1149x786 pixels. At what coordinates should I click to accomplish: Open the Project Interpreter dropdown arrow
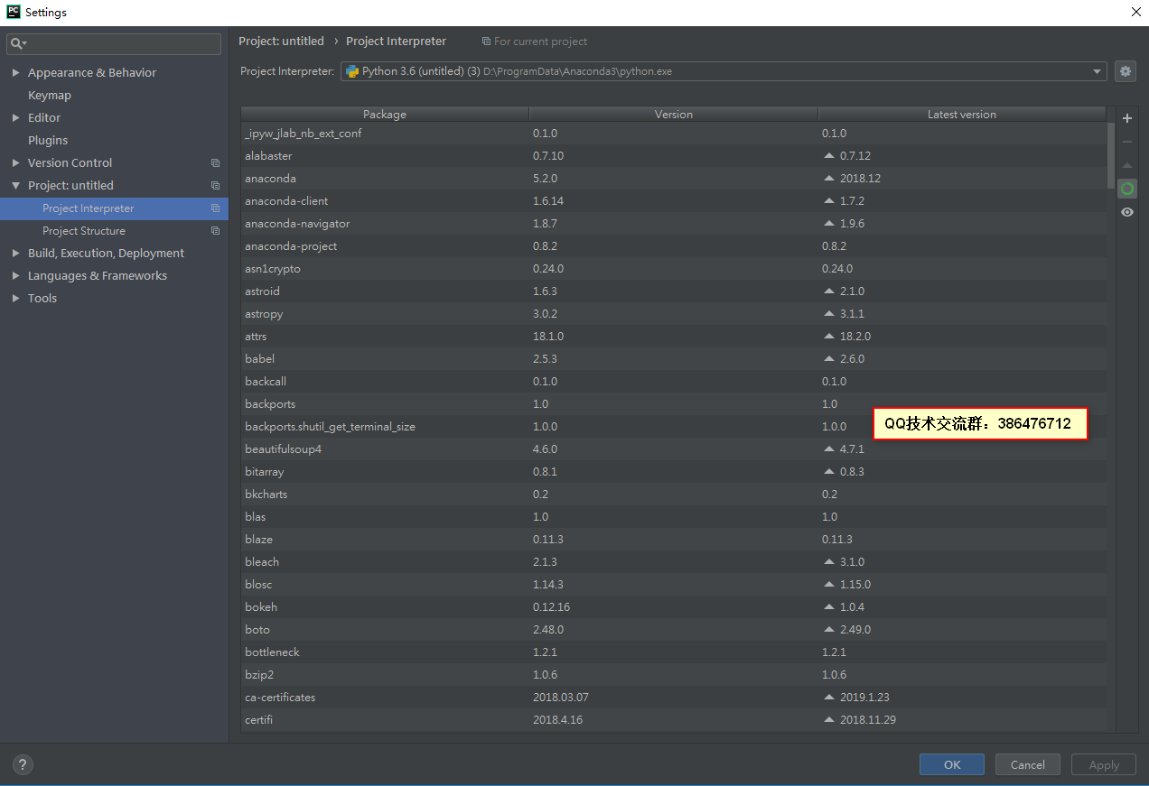pos(1097,71)
